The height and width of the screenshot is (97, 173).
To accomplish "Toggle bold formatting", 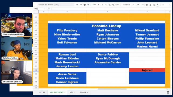I will (147, 5).
